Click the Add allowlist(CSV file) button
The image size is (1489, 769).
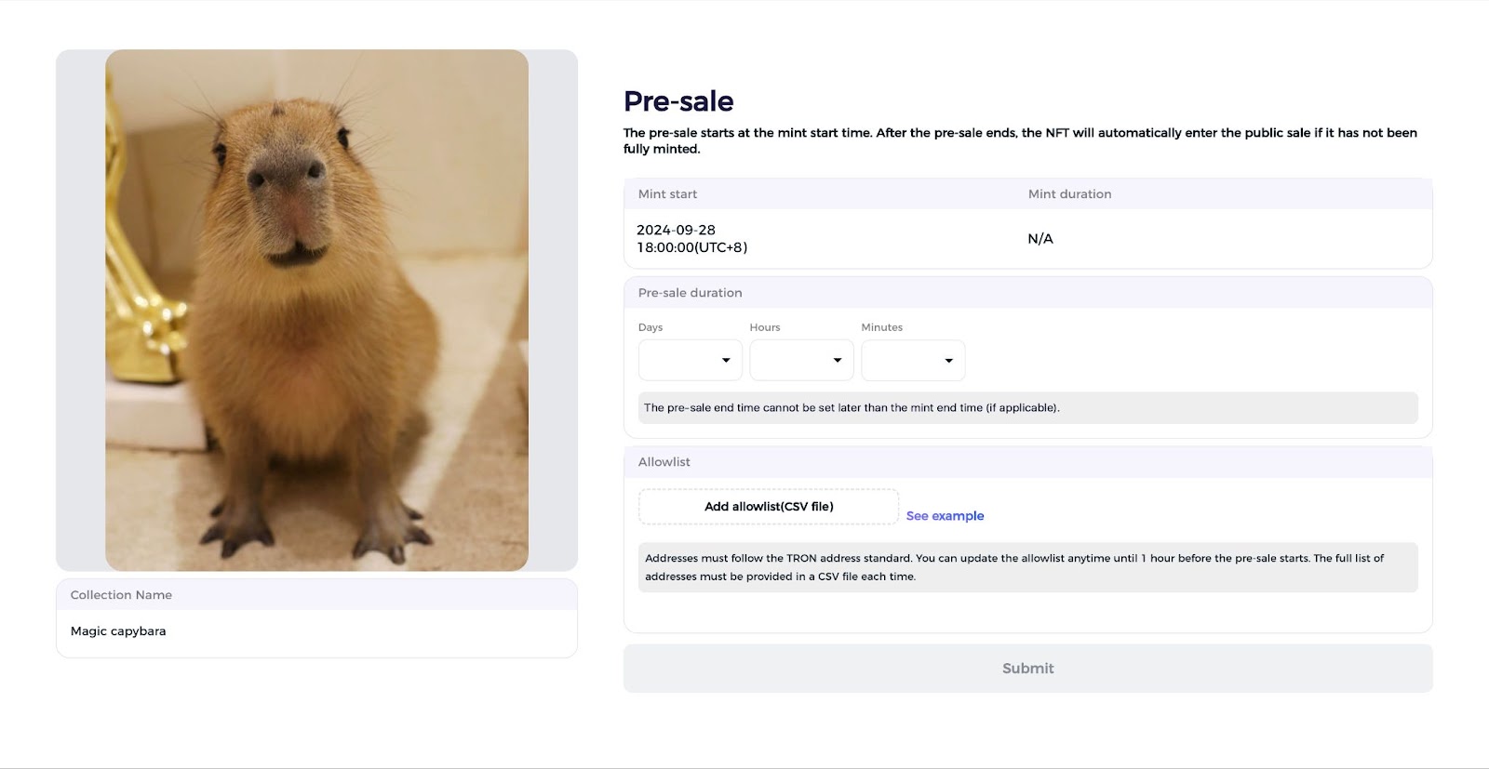[x=769, y=507]
